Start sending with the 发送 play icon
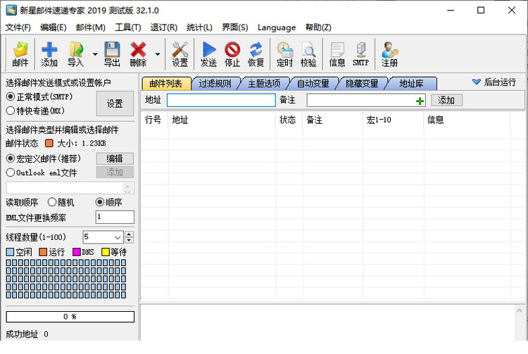 209,54
